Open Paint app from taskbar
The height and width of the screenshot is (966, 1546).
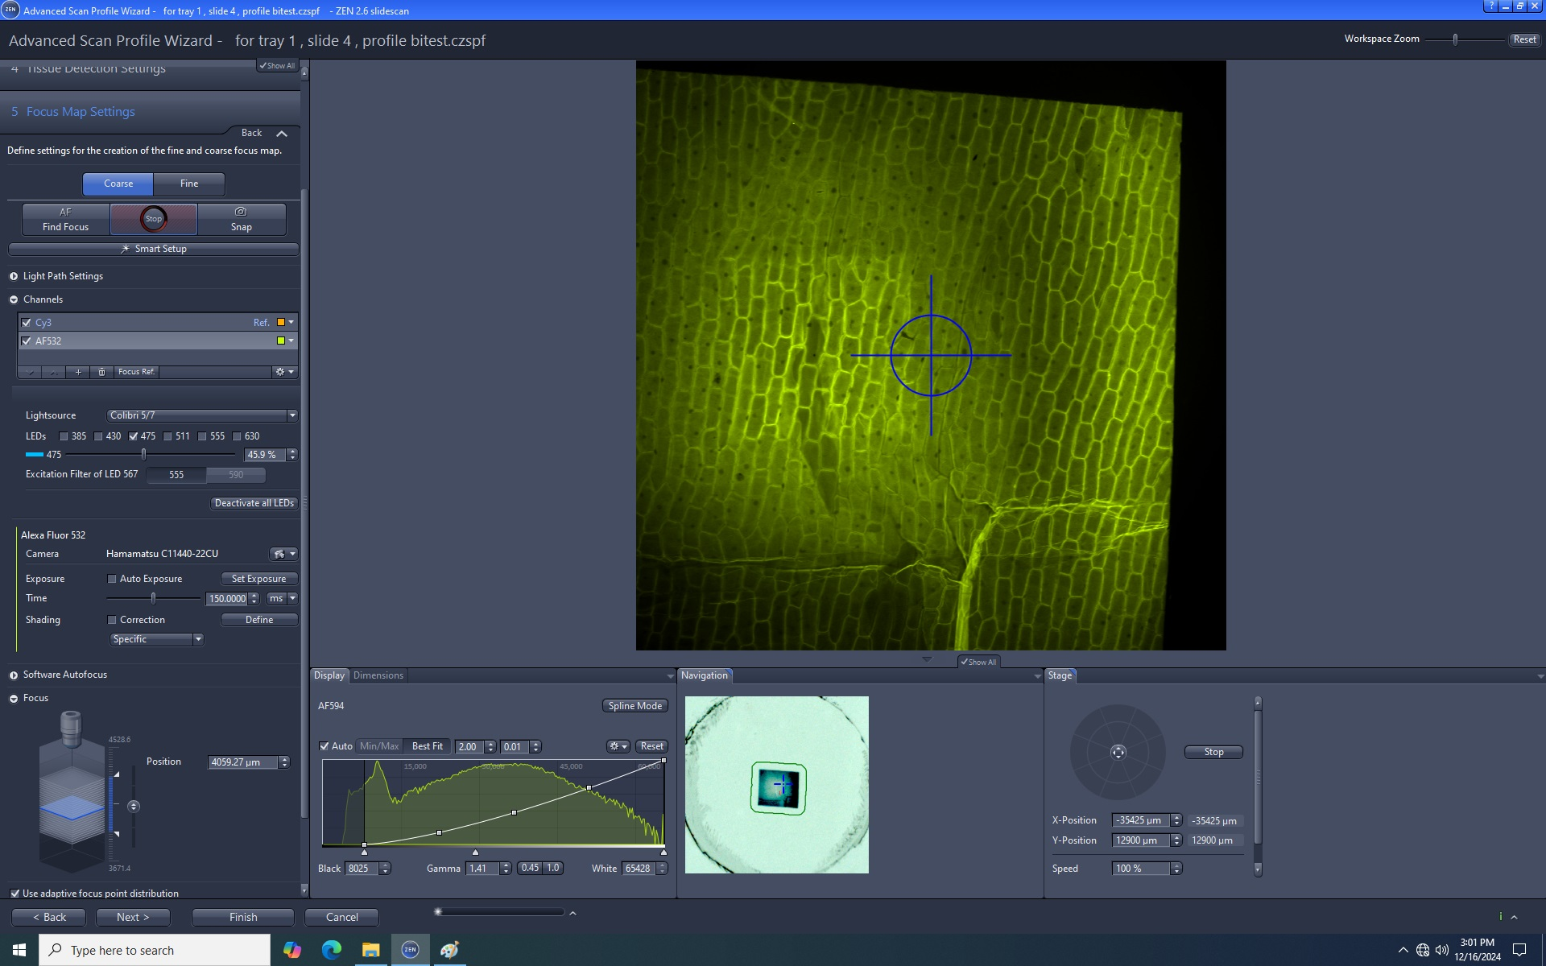(x=449, y=950)
